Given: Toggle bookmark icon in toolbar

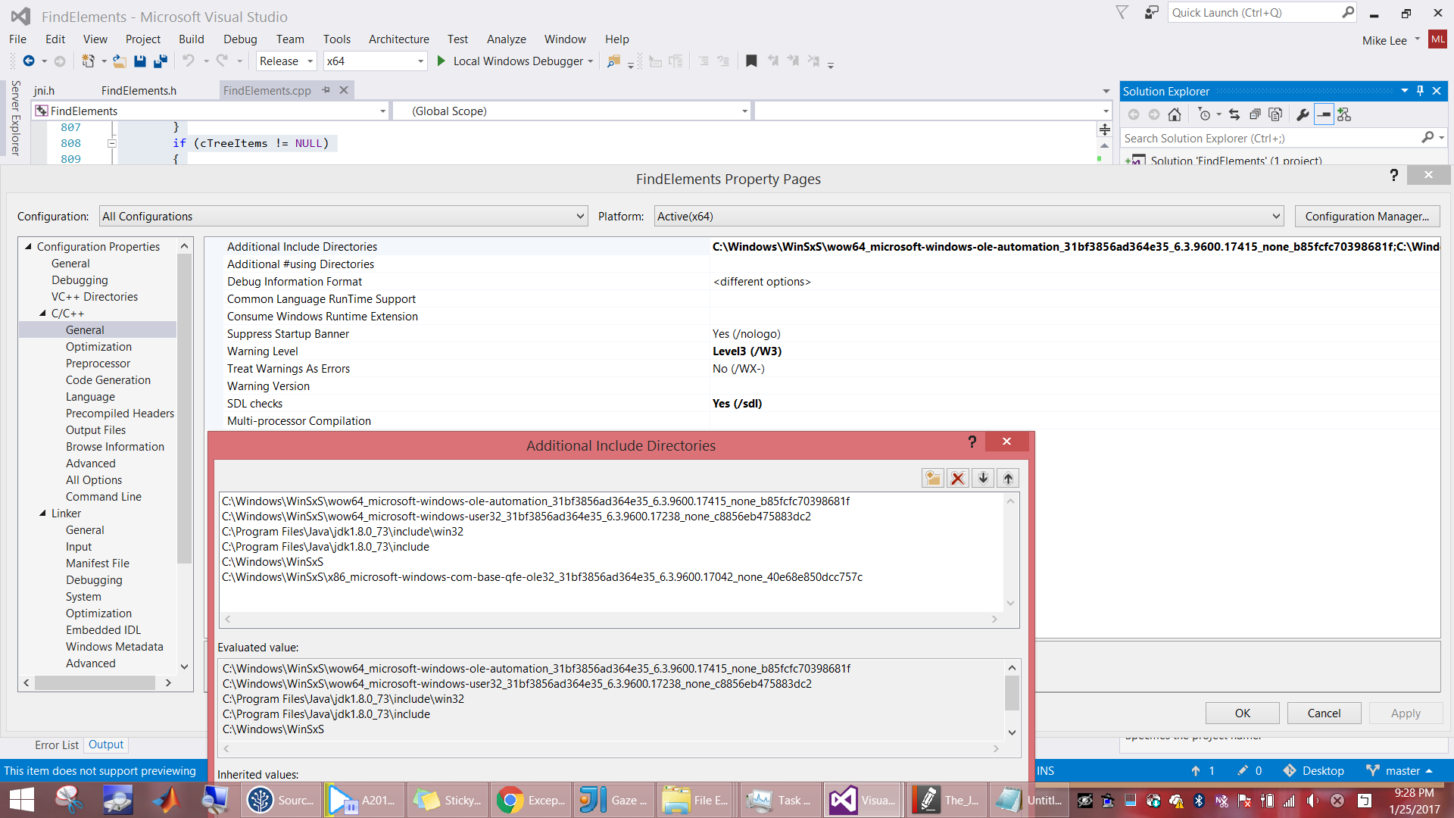Looking at the screenshot, I should pos(751,61).
